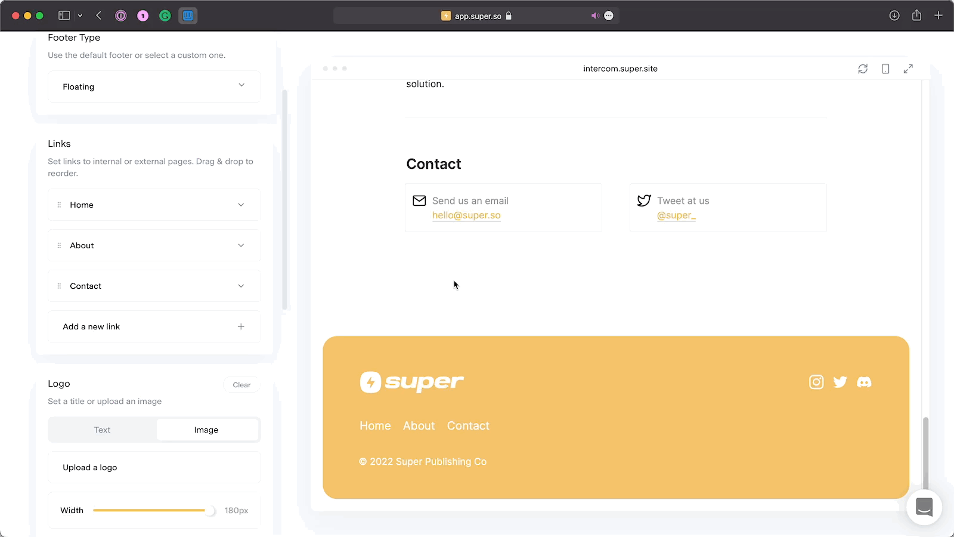The image size is (954, 537).
Task: Open the Safari sidebar toggle icon
Action: [x=64, y=16]
